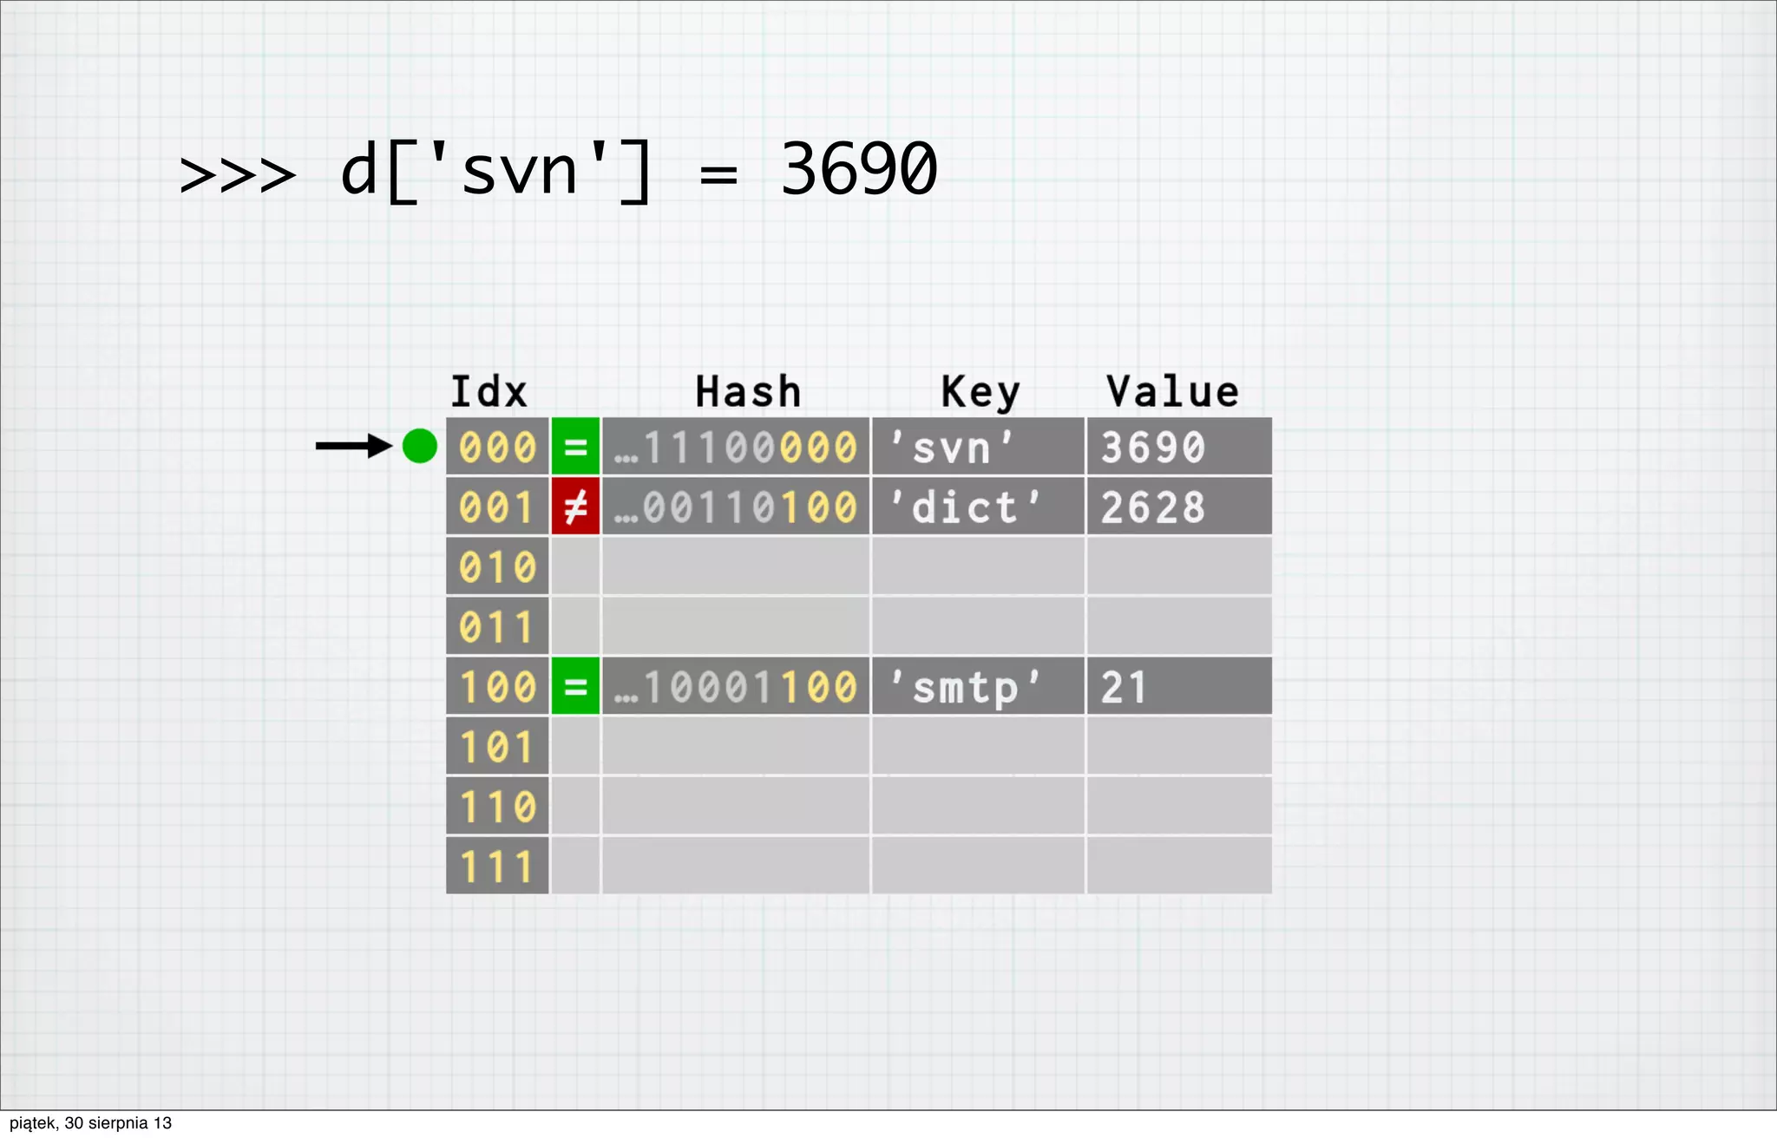Click the black arrow pointing to row 000

pos(353,446)
